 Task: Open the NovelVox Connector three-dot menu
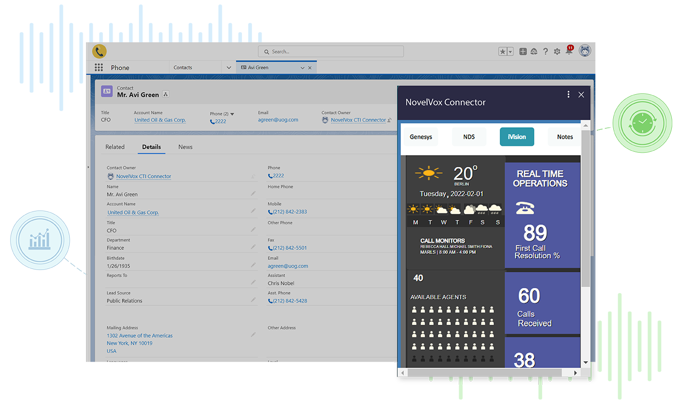(568, 95)
